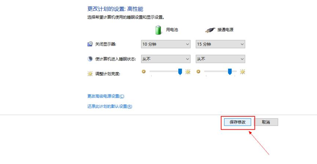Click the battery brightness slider thumb
The image size is (317, 164).
[x=180, y=72]
